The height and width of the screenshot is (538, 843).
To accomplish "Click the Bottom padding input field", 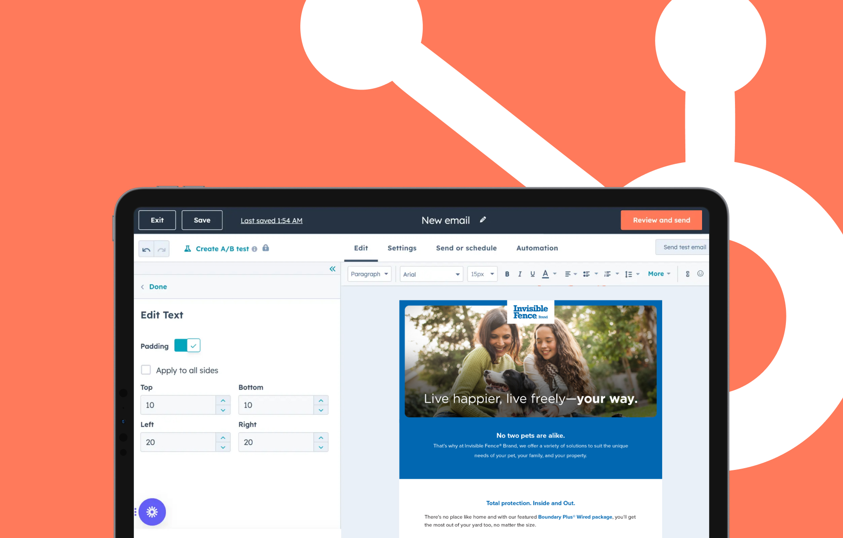I will [x=276, y=405].
